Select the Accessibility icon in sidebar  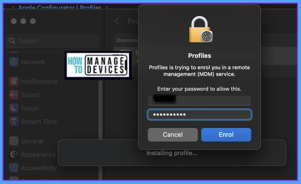pos(14,168)
